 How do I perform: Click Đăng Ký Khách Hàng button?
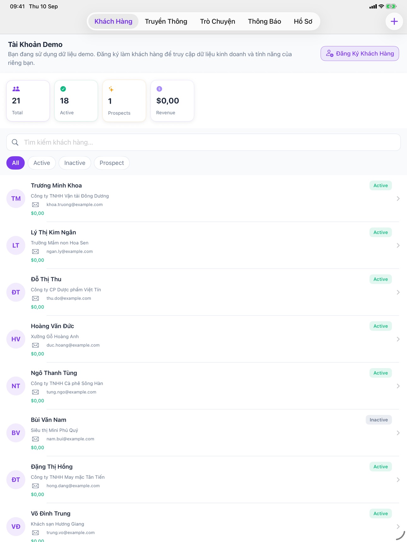(360, 54)
